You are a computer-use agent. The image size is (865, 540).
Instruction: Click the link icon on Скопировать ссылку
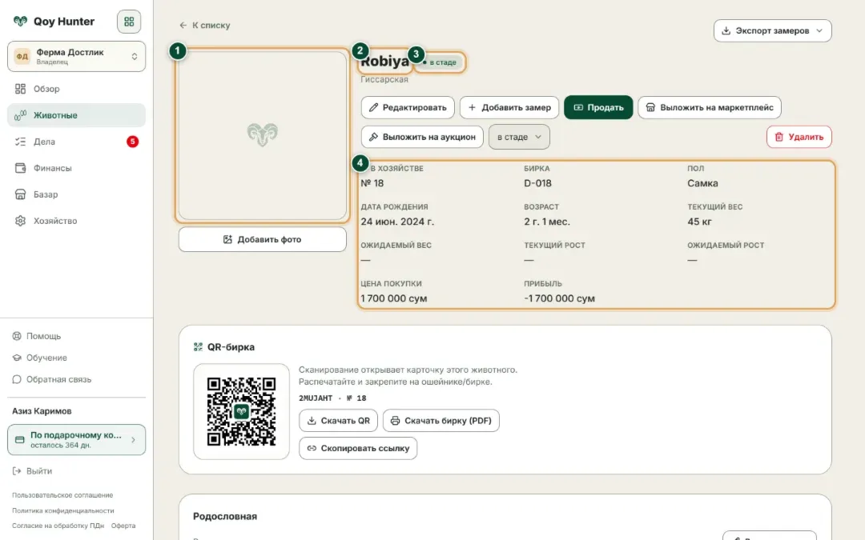click(312, 449)
